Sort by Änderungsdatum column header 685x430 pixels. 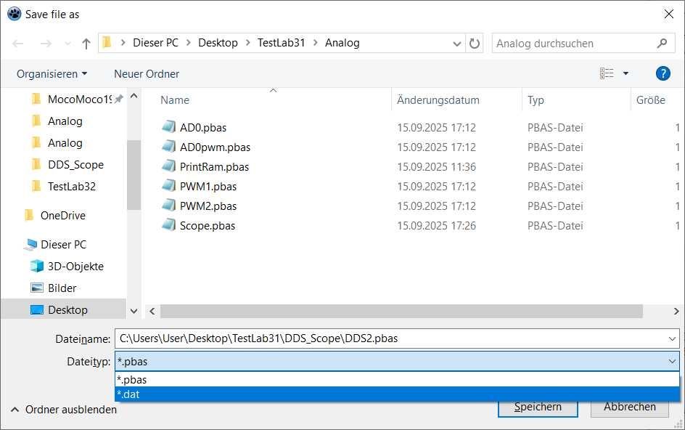[438, 100]
